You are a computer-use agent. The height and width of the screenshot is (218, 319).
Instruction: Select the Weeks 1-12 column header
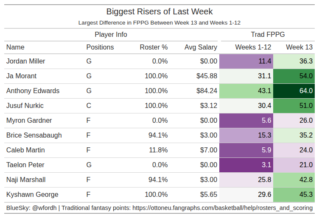253,47
